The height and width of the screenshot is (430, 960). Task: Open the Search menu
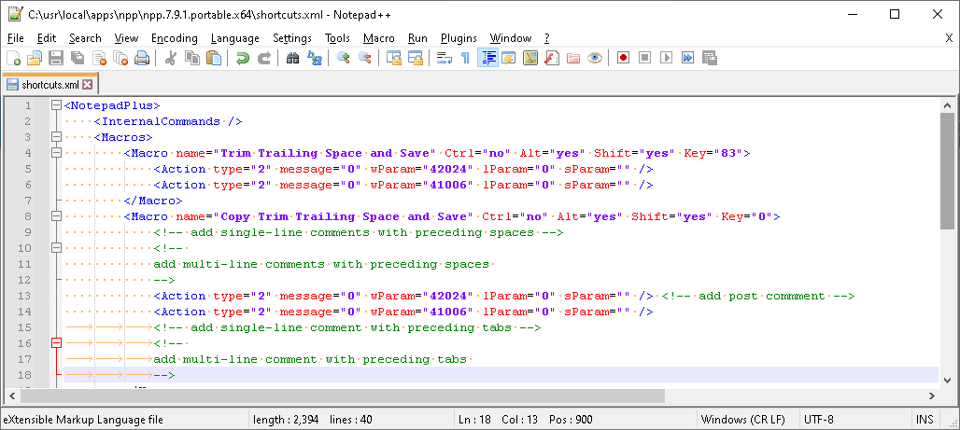pyautogui.click(x=85, y=38)
